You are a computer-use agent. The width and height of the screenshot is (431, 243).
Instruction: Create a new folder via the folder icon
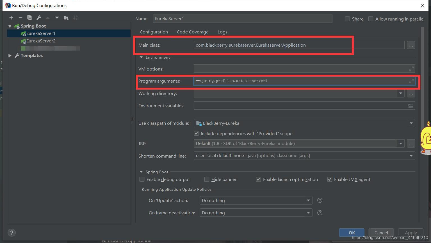pyautogui.click(x=66, y=18)
